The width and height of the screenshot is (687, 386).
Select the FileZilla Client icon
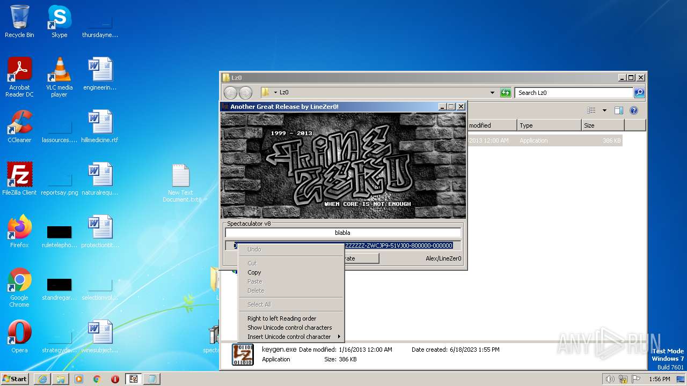point(19,179)
